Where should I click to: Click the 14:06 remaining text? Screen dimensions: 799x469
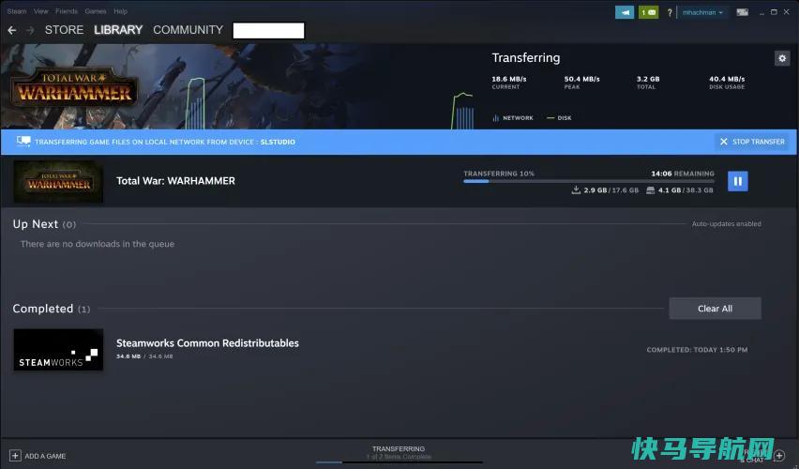click(683, 174)
